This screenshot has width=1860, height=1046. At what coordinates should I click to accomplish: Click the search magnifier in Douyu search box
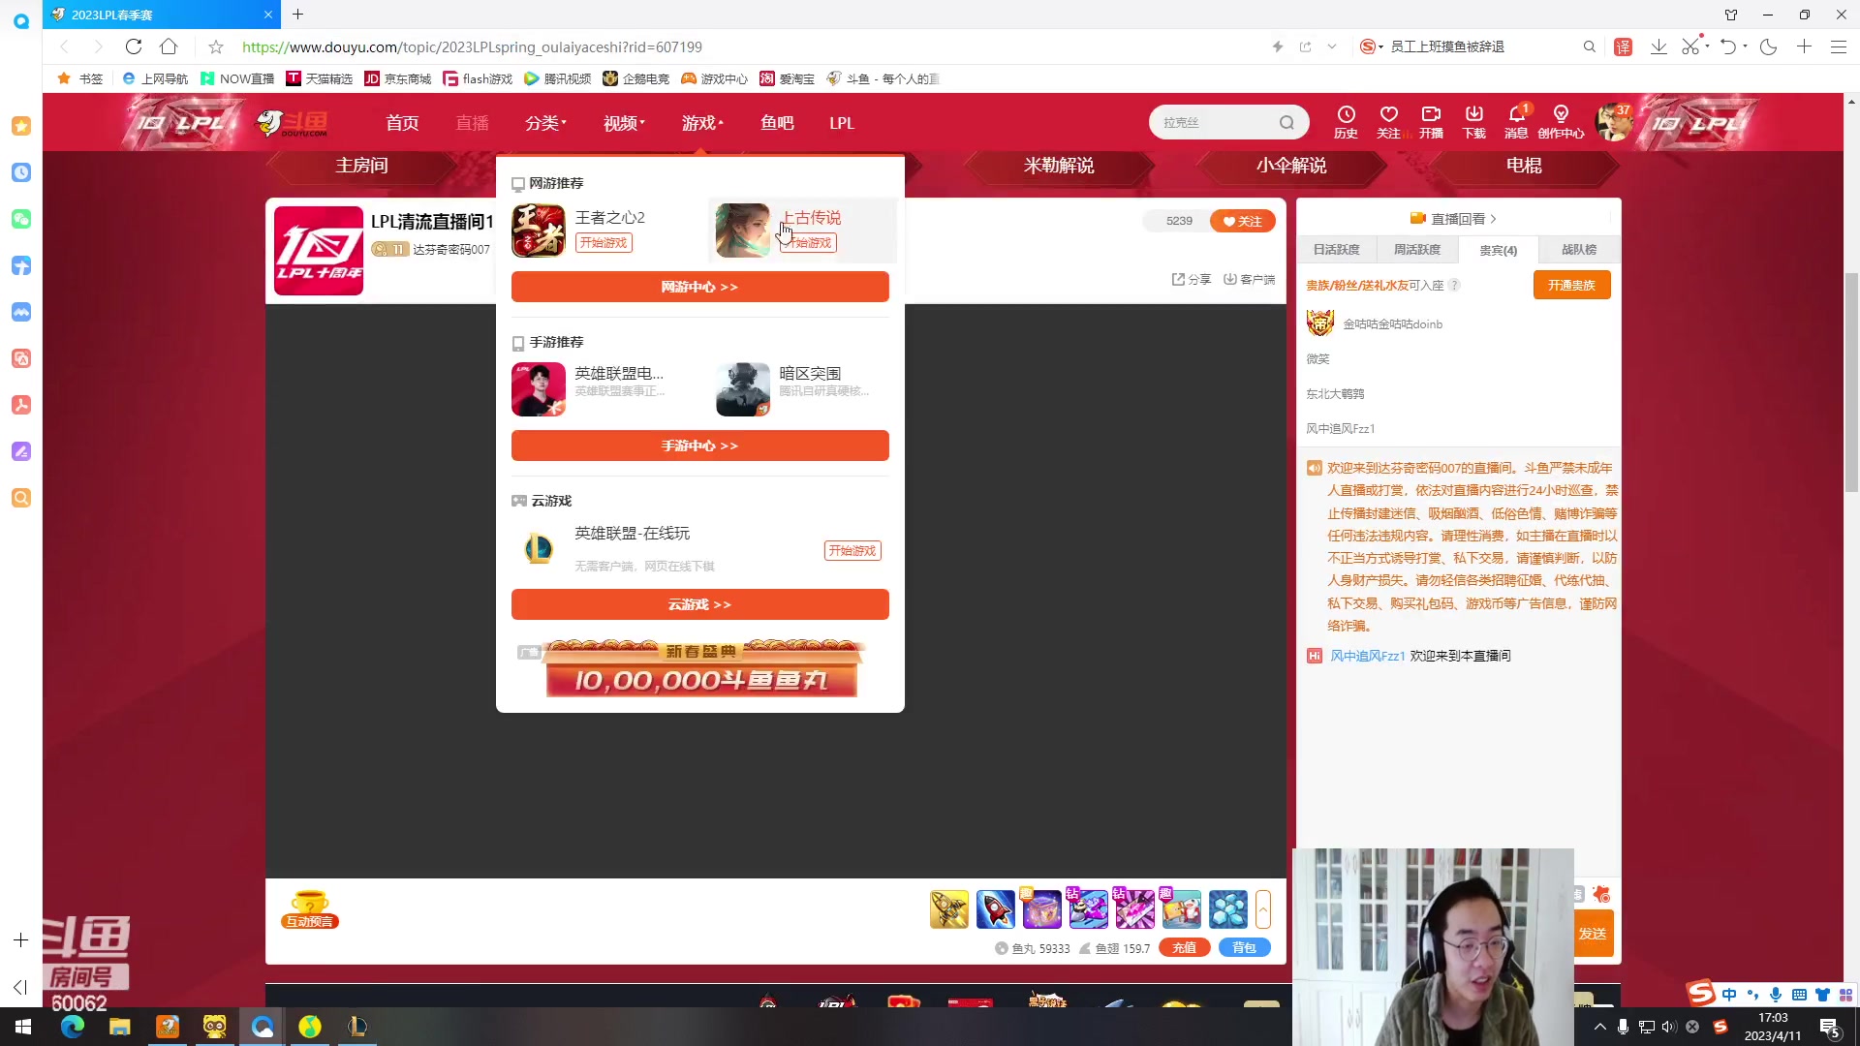click(x=1286, y=123)
